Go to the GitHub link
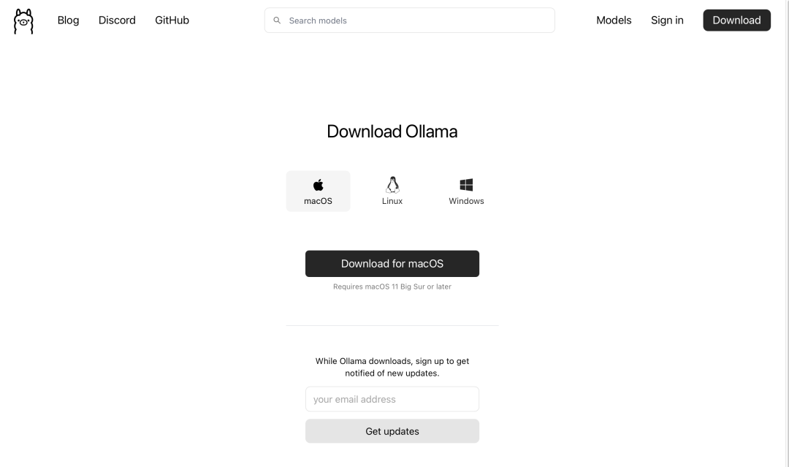The width and height of the screenshot is (789, 467). [172, 20]
